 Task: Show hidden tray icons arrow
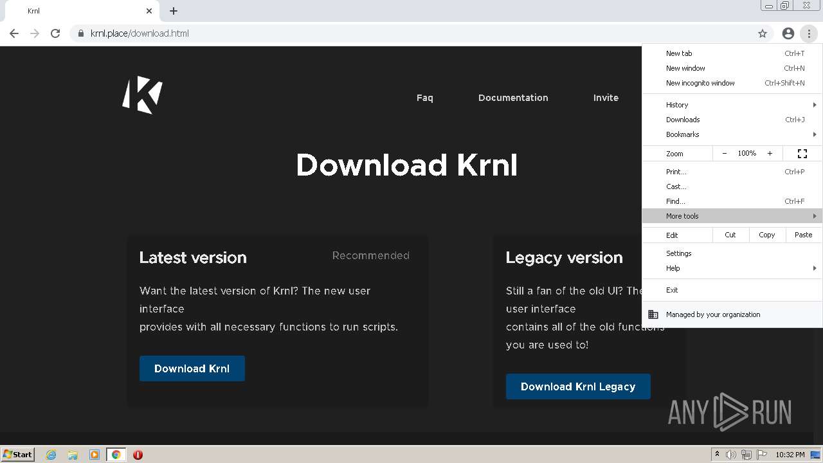[x=718, y=455]
